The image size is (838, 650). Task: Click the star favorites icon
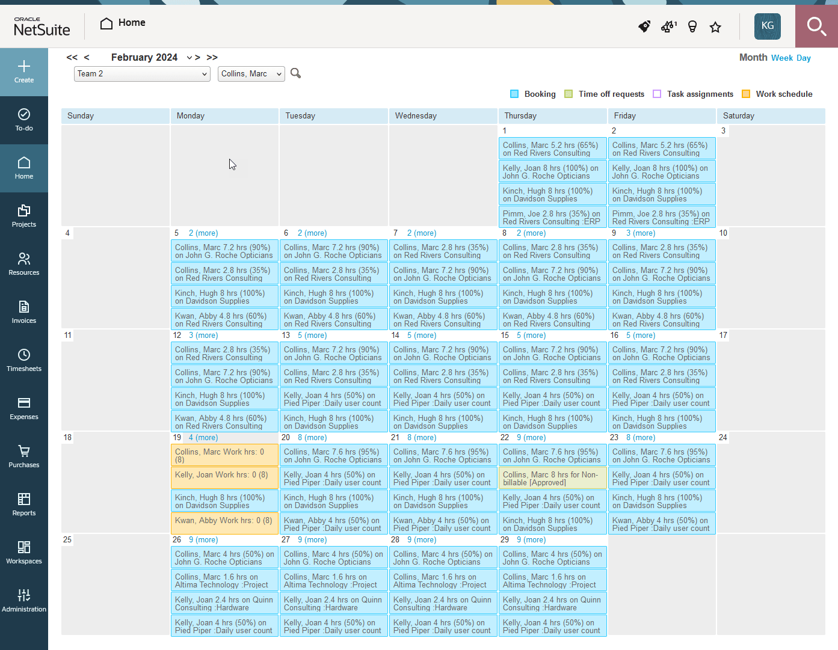tap(715, 26)
